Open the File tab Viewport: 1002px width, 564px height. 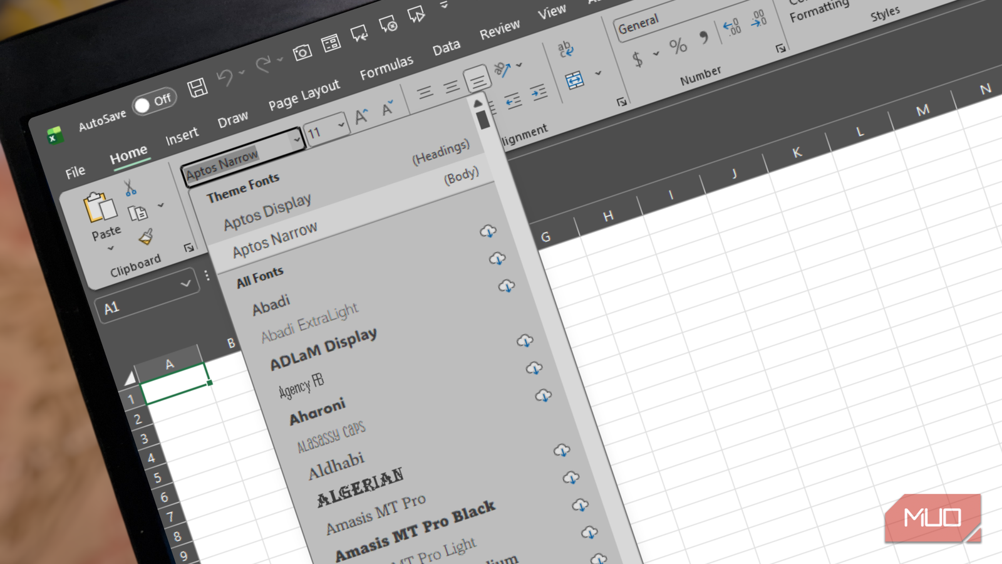[75, 172]
